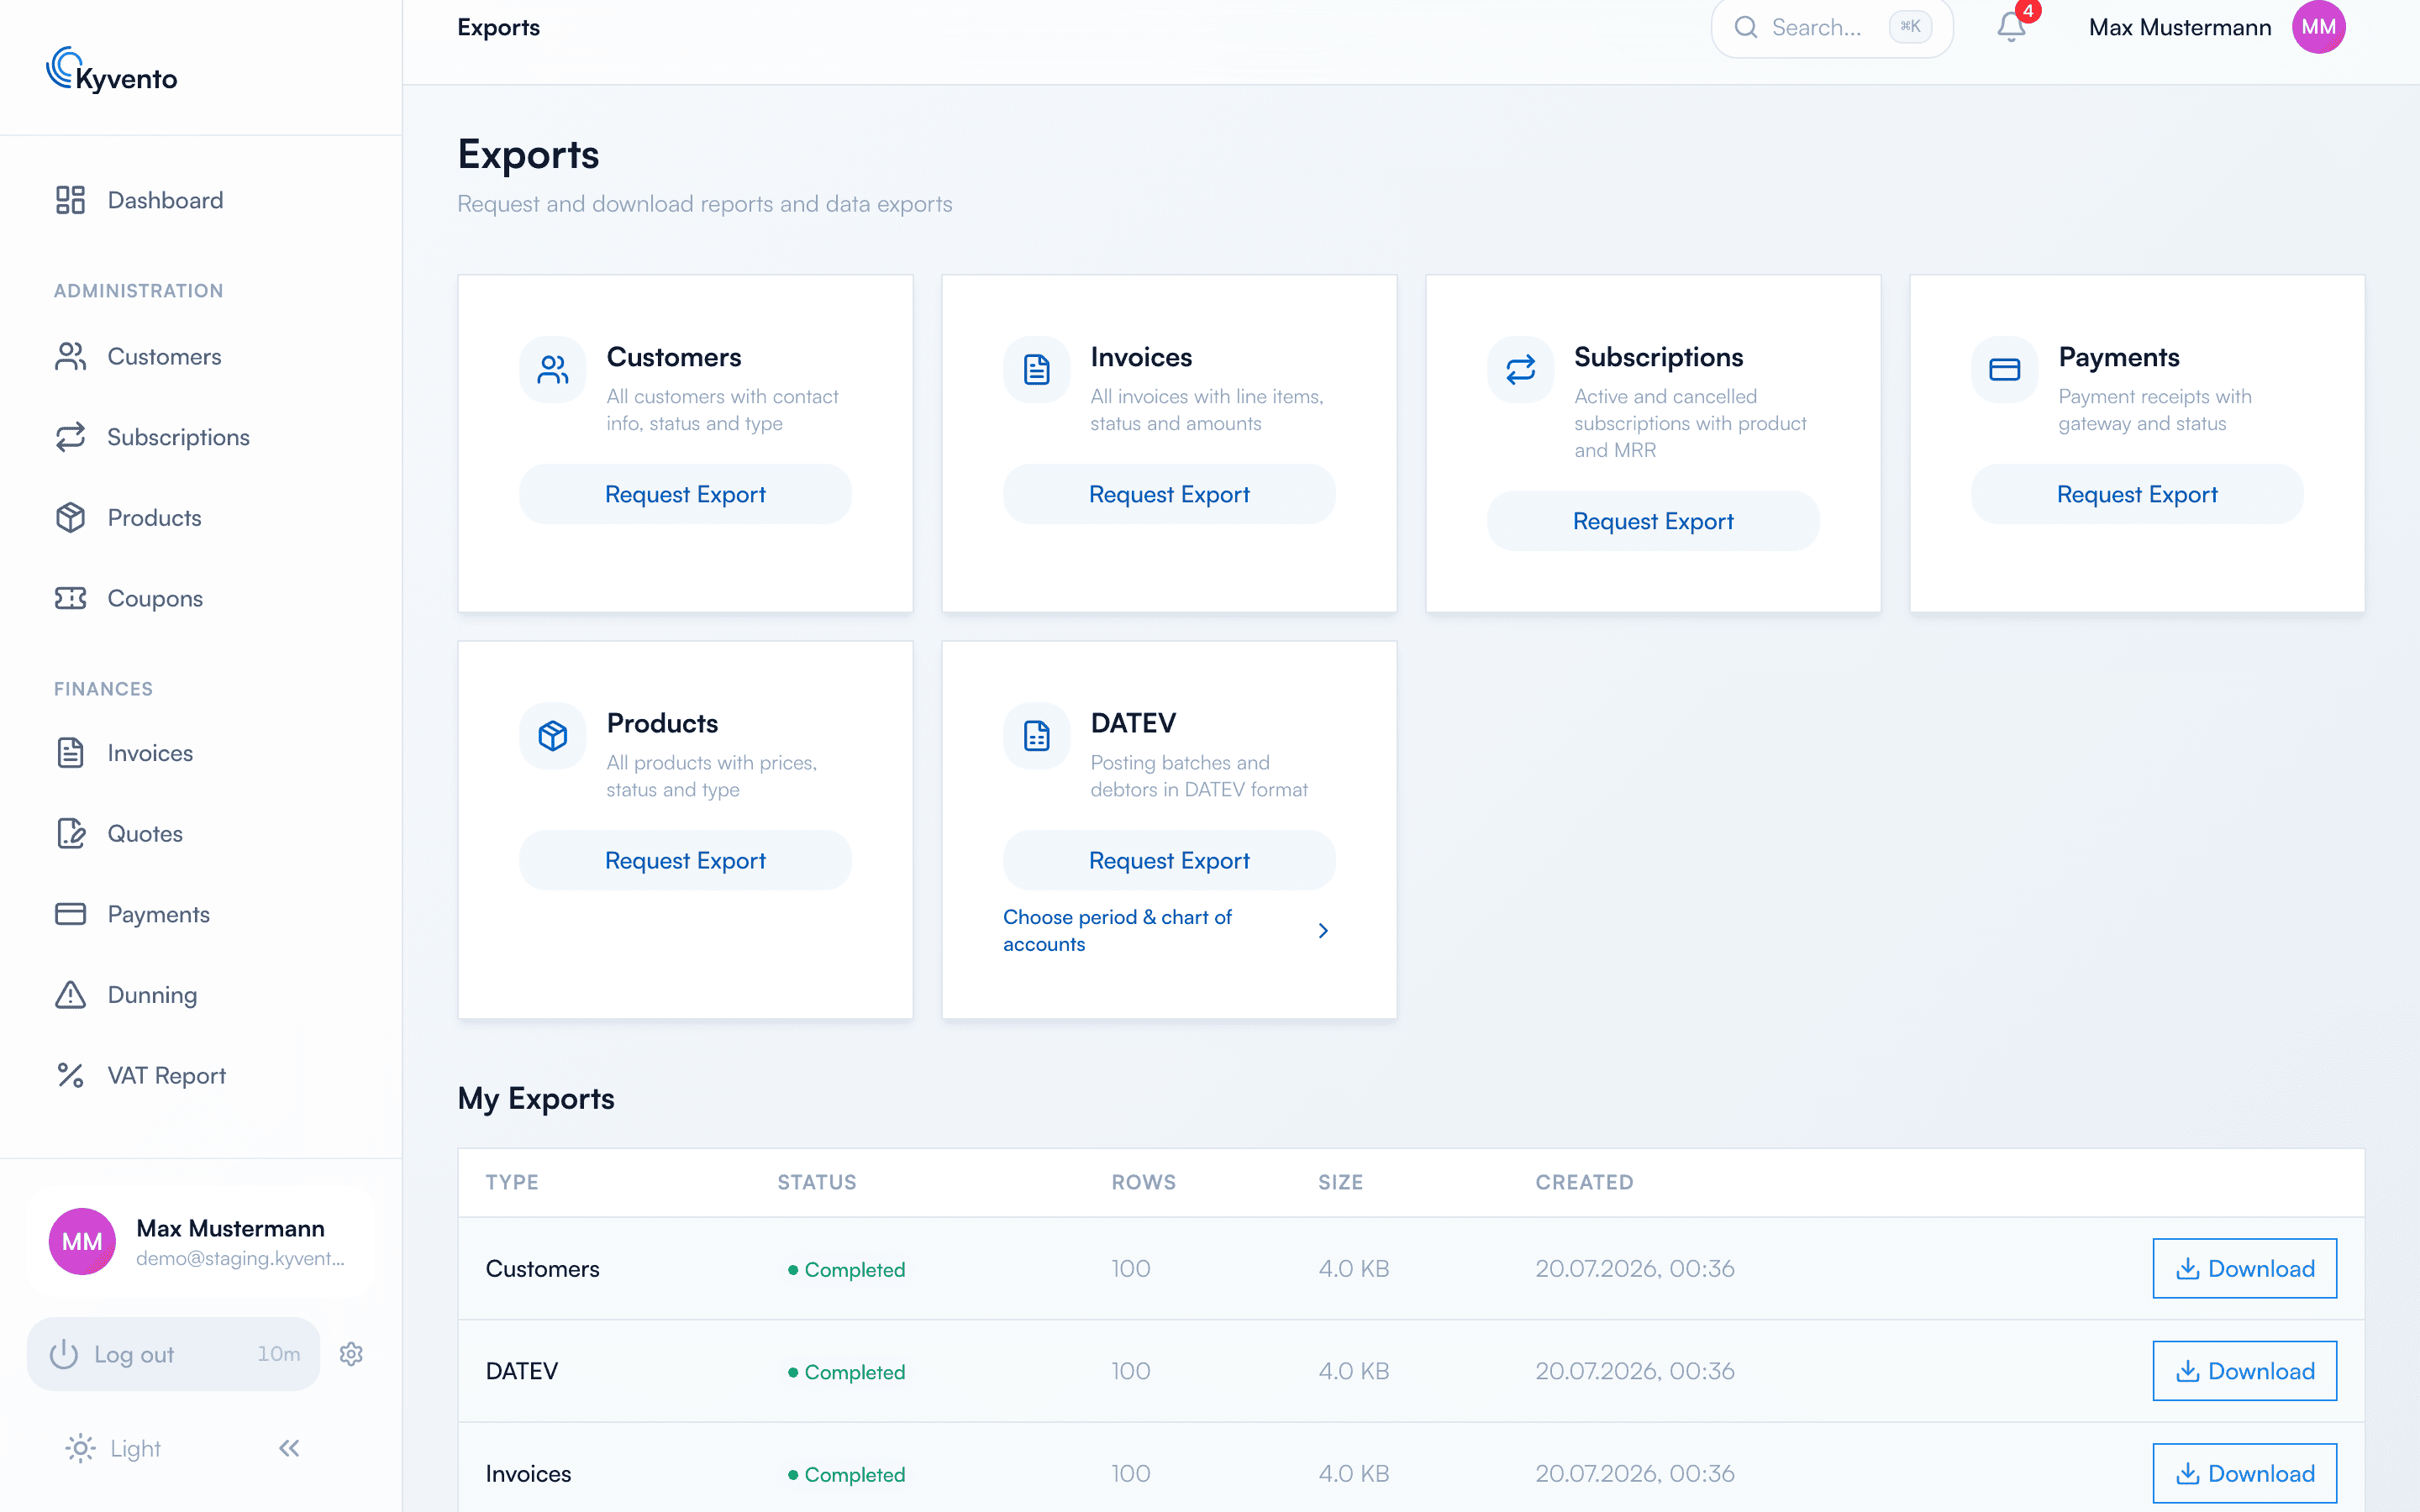Toggle Light theme mode

(x=112, y=1448)
